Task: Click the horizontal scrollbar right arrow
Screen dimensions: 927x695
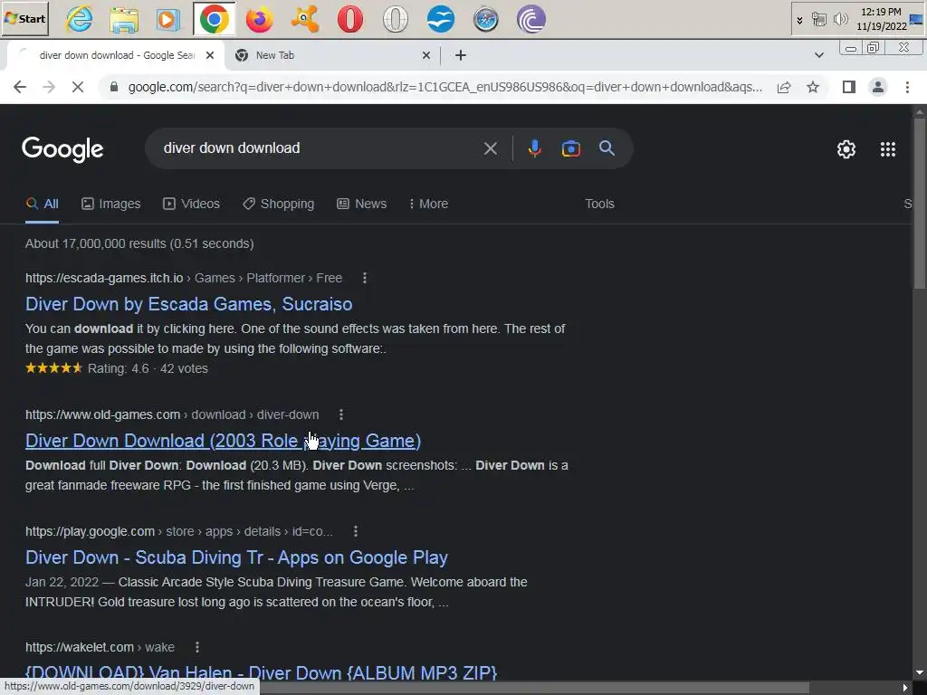Action: click(x=904, y=688)
